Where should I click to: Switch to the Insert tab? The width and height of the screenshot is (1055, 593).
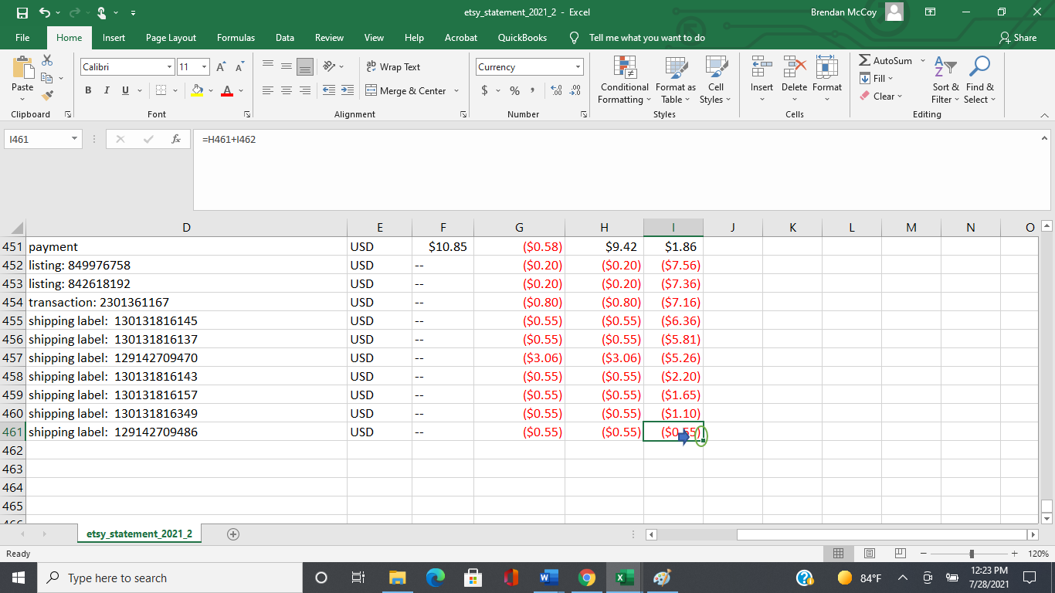click(x=114, y=38)
